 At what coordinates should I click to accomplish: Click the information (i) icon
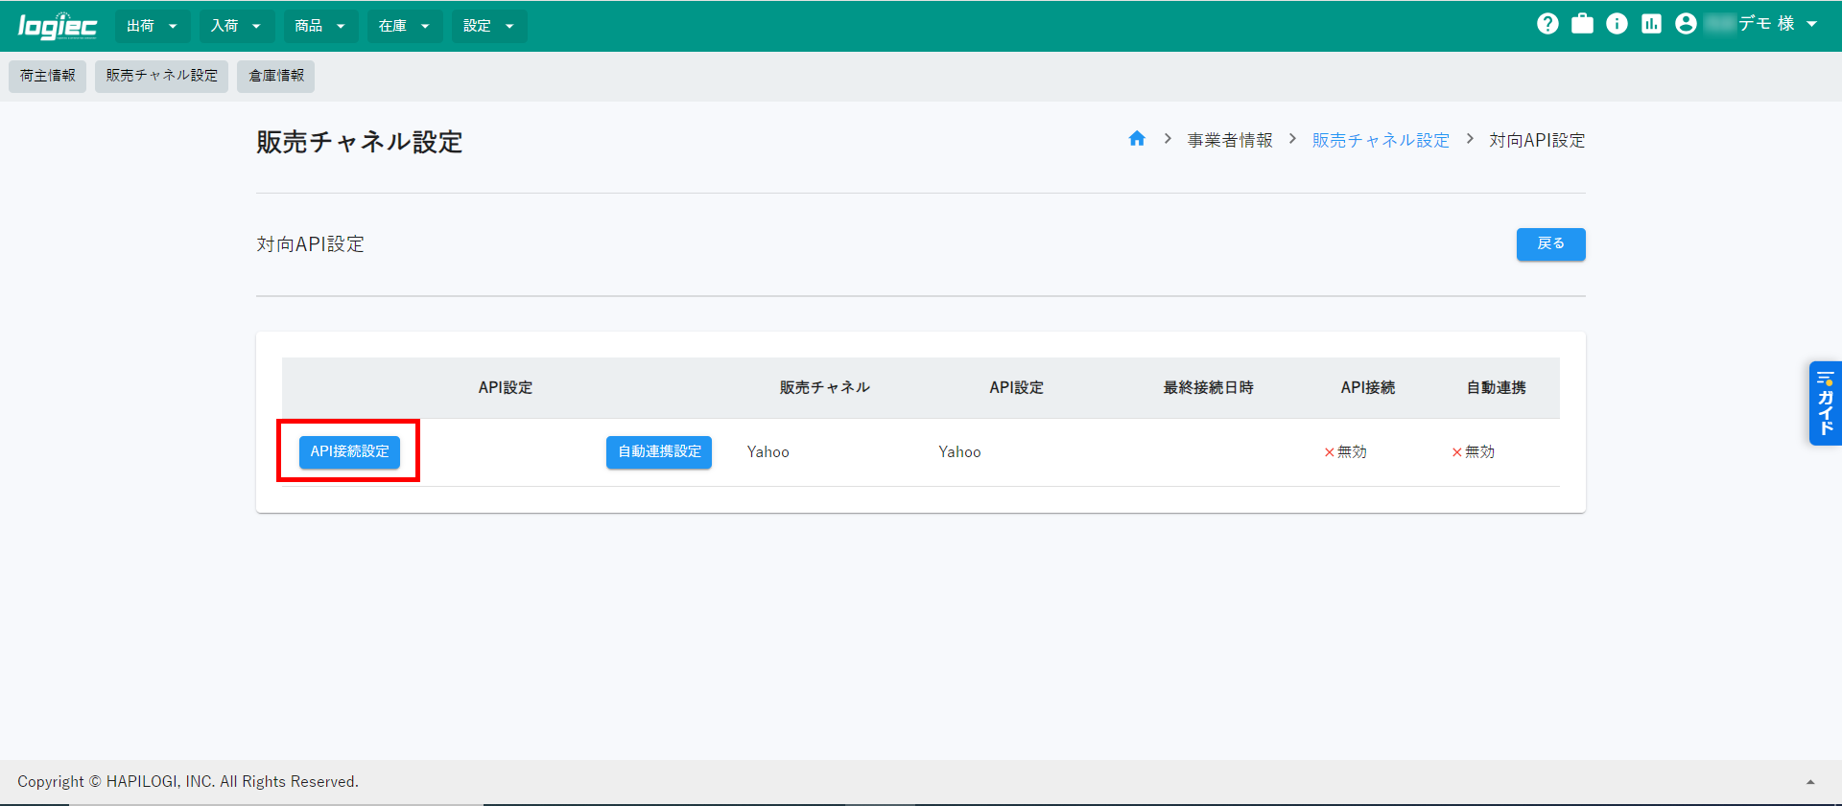(1617, 24)
